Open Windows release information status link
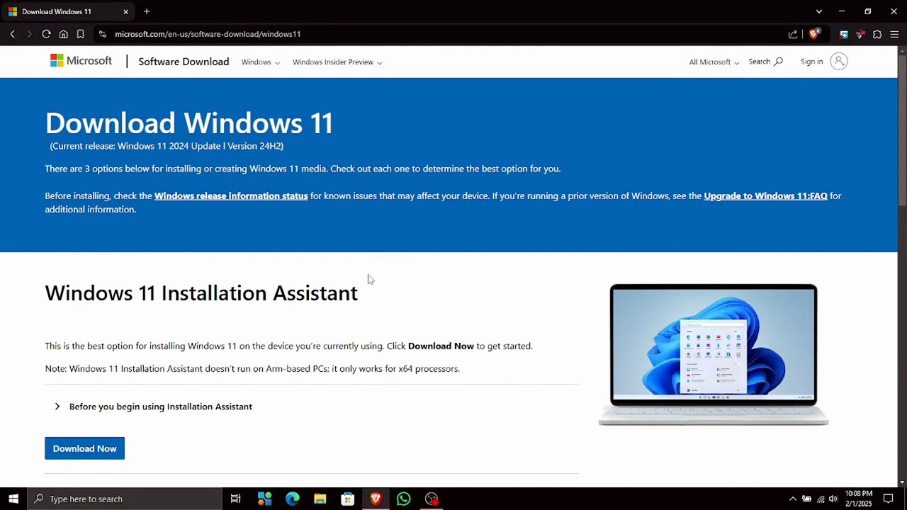The height and width of the screenshot is (510, 907). pos(231,195)
